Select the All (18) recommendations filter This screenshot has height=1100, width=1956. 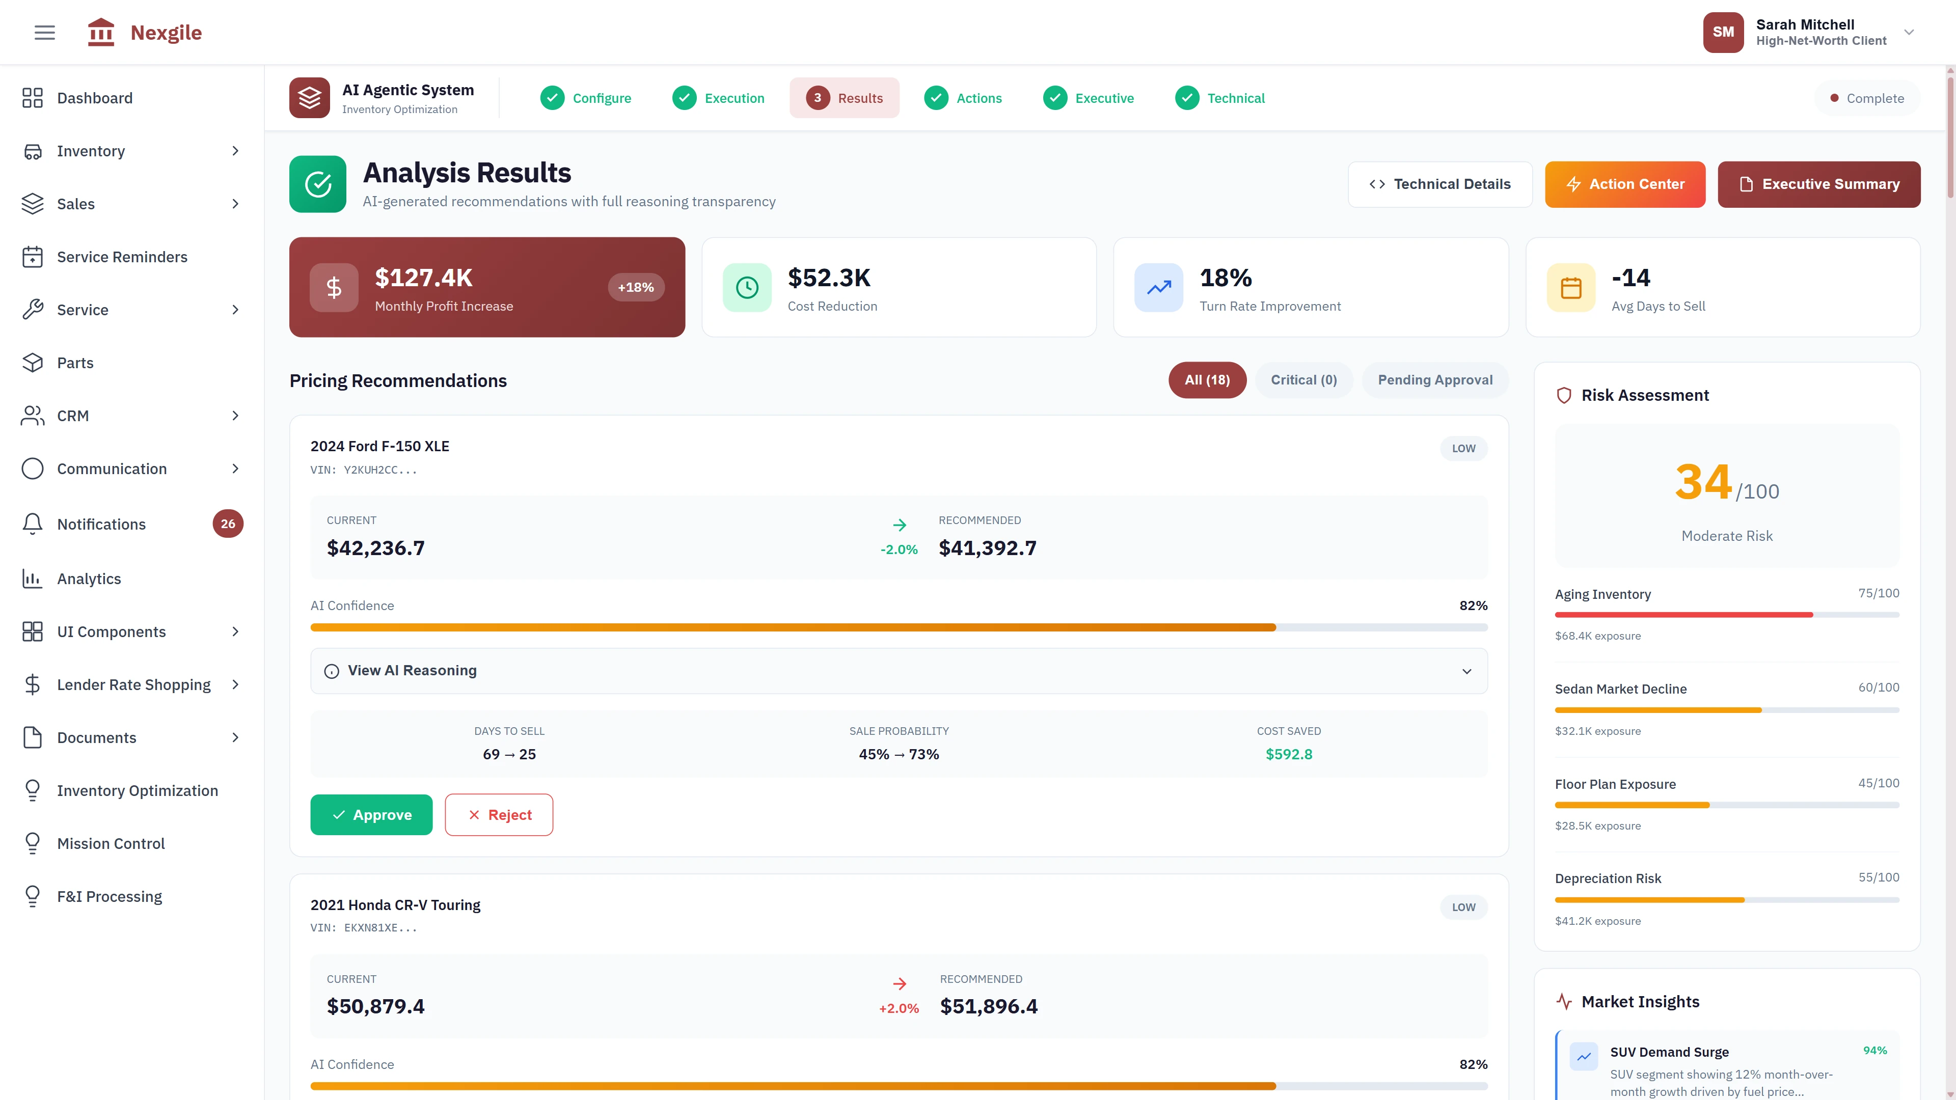point(1207,379)
